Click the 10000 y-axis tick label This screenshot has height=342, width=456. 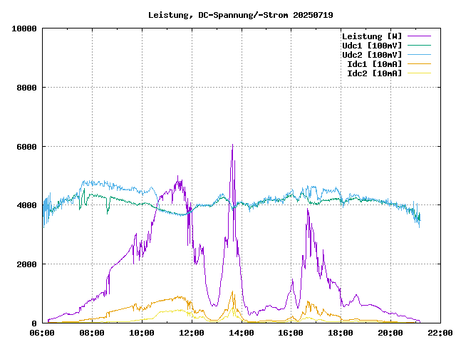pyautogui.click(x=24, y=28)
